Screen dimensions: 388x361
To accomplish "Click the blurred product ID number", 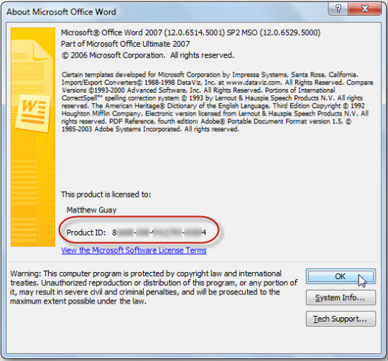I will (x=159, y=233).
